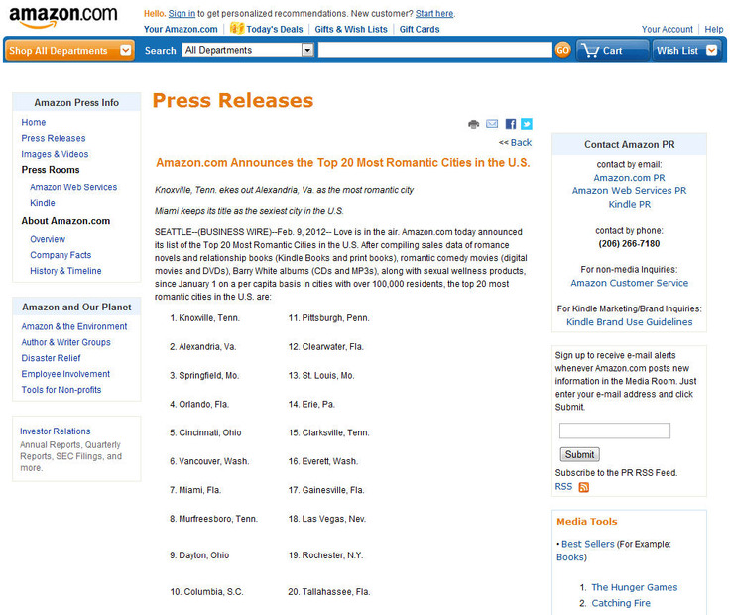Open Company Facts link
This screenshot has height=615, width=730.
pyautogui.click(x=61, y=255)
